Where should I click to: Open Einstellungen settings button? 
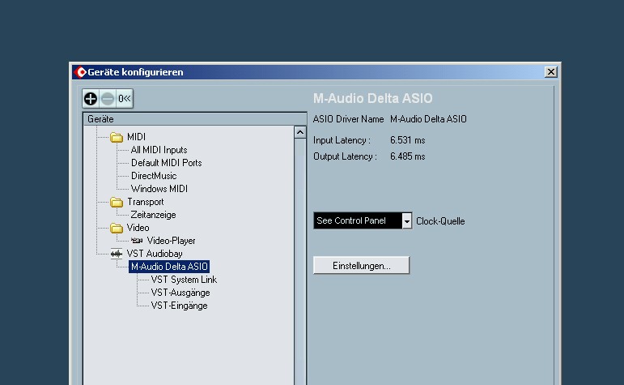pyautogui.click(x=361, y=265)
